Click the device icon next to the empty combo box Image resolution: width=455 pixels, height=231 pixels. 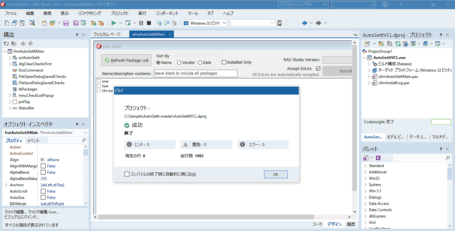tap(280, 23)
